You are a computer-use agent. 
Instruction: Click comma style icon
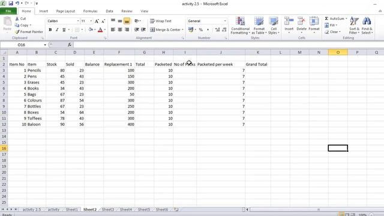pos(208,29)
